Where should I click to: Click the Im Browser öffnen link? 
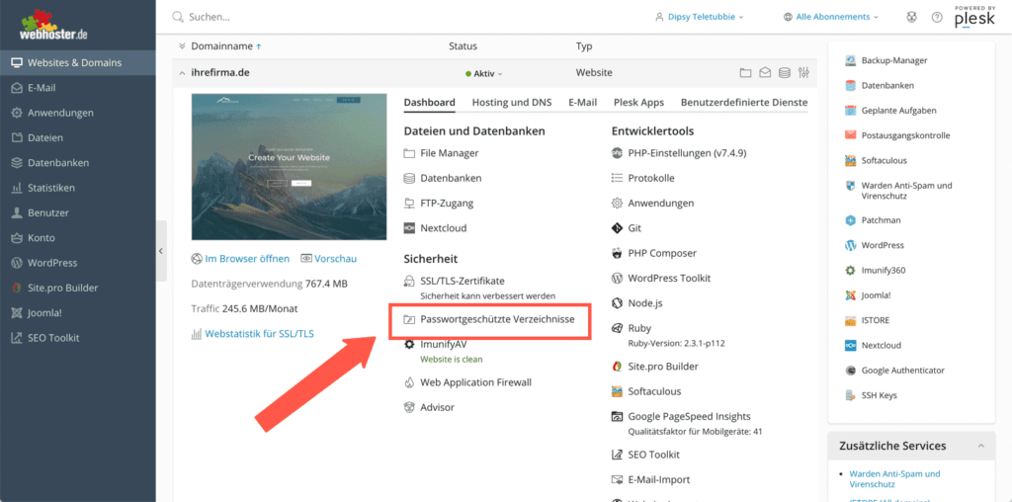tap(246, 259)
